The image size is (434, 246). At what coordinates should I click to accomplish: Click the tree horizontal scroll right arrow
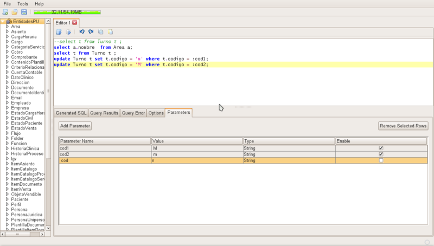(x=42, y=234)
